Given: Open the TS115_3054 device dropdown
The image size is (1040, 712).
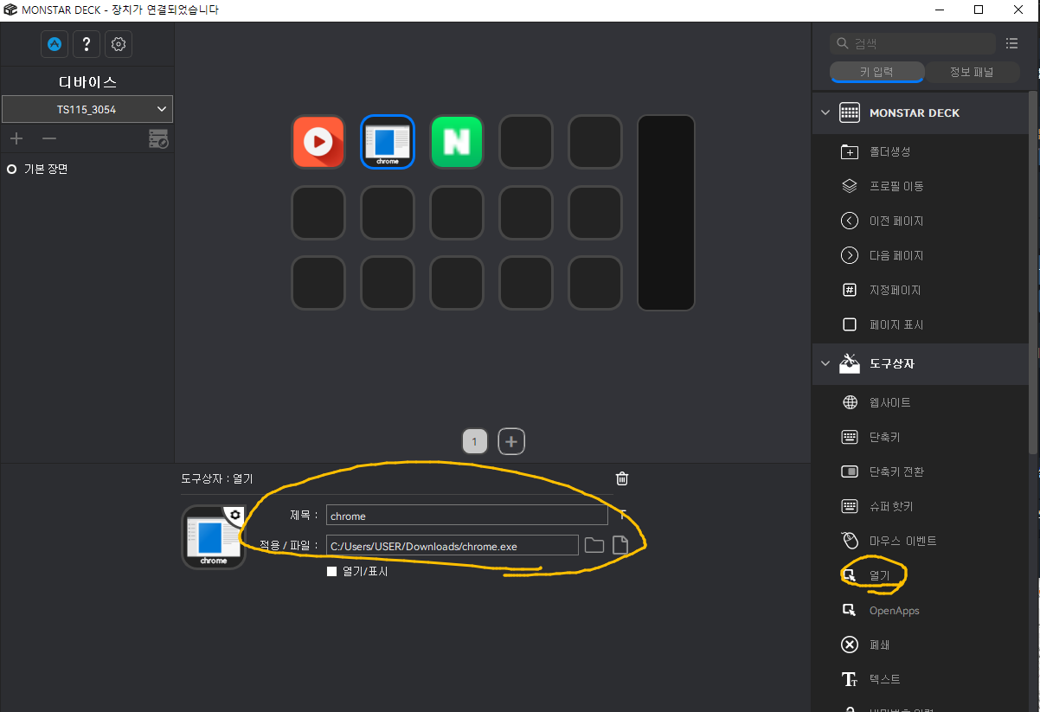Looking at the screenshot, I should point(87,109).
